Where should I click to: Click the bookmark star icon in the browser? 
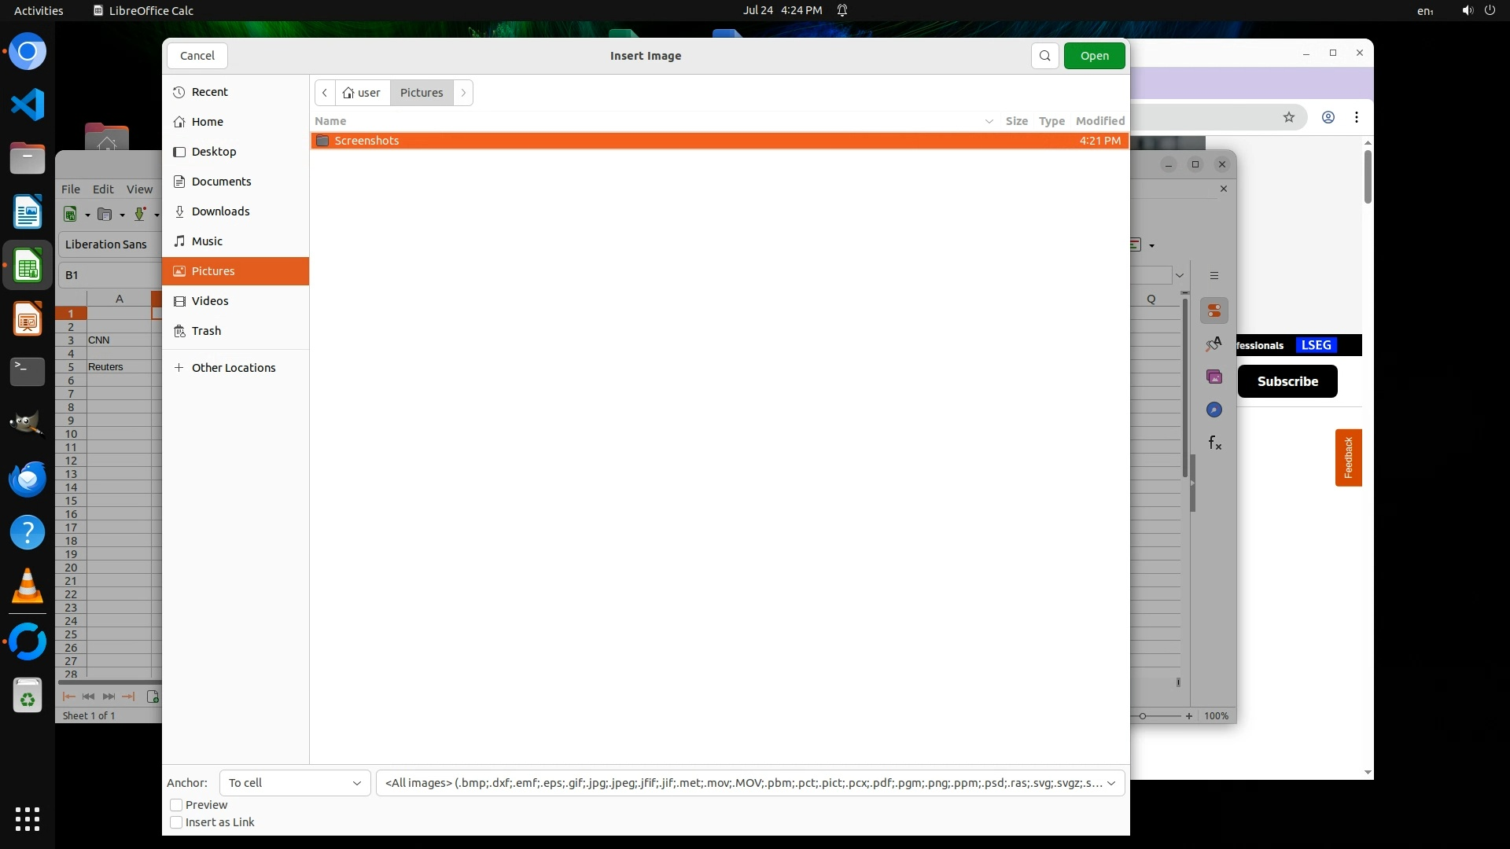pyautogui.click(x=1288, y=117)
